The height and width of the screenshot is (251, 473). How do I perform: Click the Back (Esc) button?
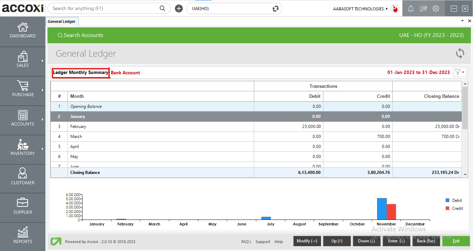pyautogui.click(x=426, y=241)
